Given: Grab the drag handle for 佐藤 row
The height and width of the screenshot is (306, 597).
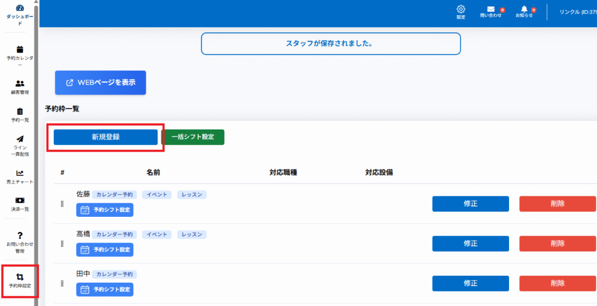Looking at the screenshot, I should tap(62, 204).
